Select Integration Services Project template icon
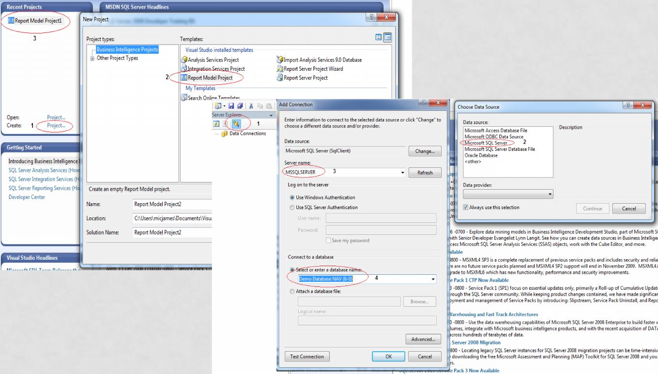This screenshot has height=374, width=658. [184, 69]
